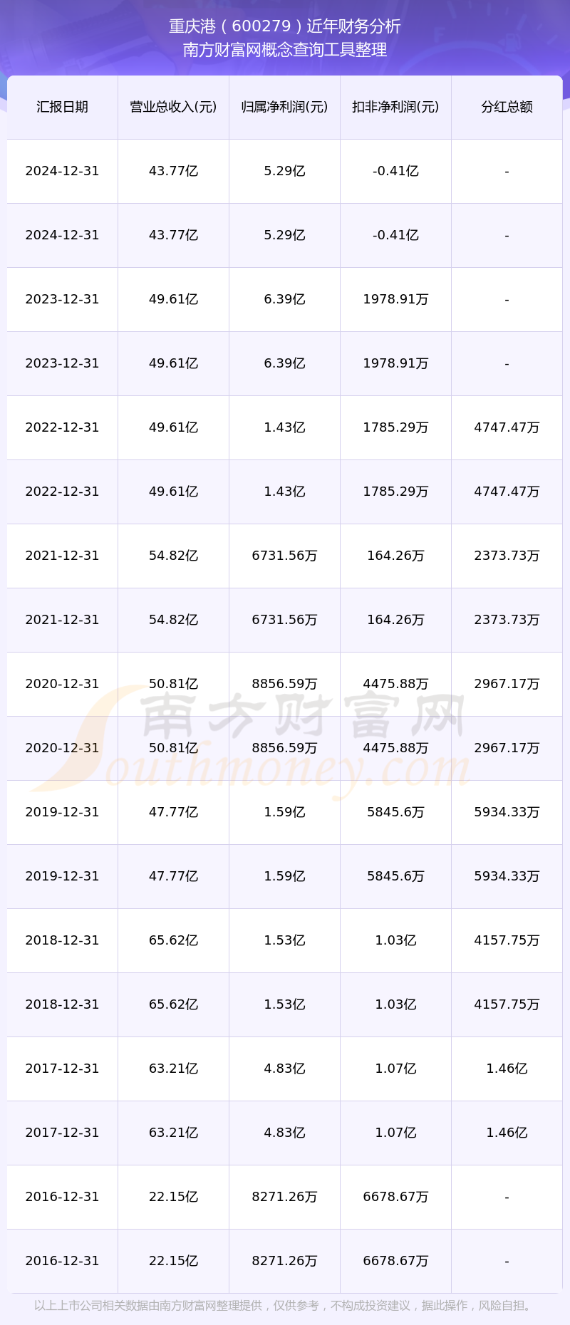Select the second 2016-12-31 date cell
570x1325 pixels.
62,1261
